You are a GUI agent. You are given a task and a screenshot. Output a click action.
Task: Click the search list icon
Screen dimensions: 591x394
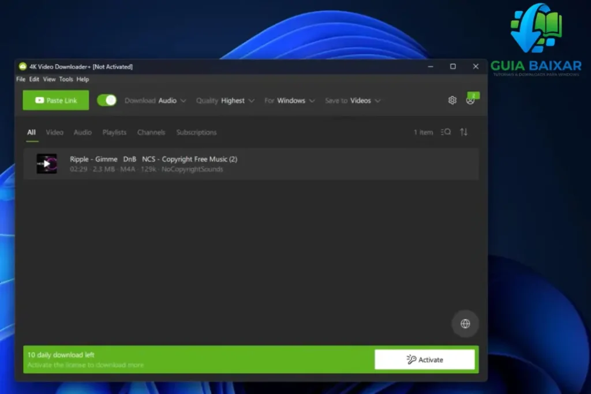(446, 132)
